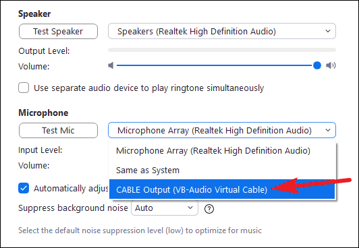The height and width of the screenshot is (248, 359).
Task: Click the Output Level meter bar
Action: [x=222, y=50]
